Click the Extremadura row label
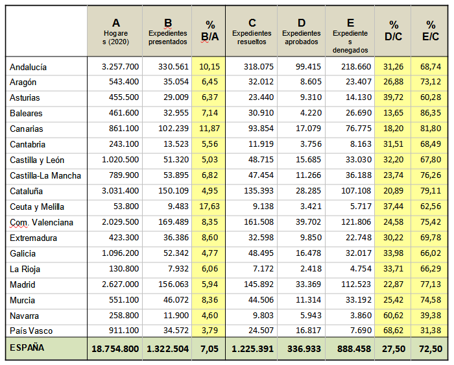The height and width of the screenshot is (365, 454). (x=33, y=238)
